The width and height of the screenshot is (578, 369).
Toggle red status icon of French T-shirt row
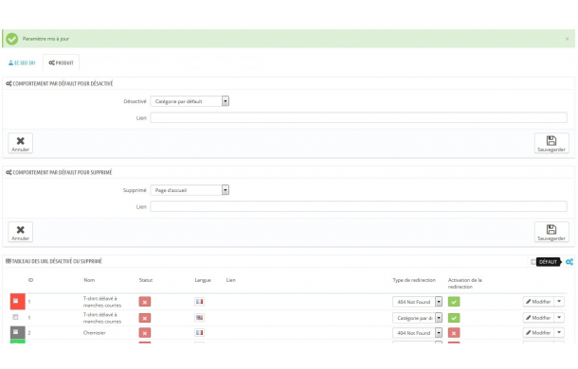(145, 302)
